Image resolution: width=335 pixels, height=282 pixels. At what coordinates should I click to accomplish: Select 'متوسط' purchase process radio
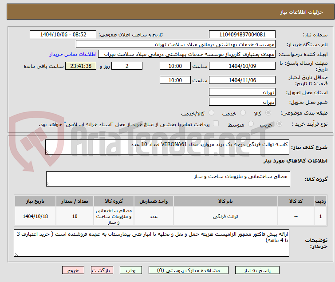point(251,124)
